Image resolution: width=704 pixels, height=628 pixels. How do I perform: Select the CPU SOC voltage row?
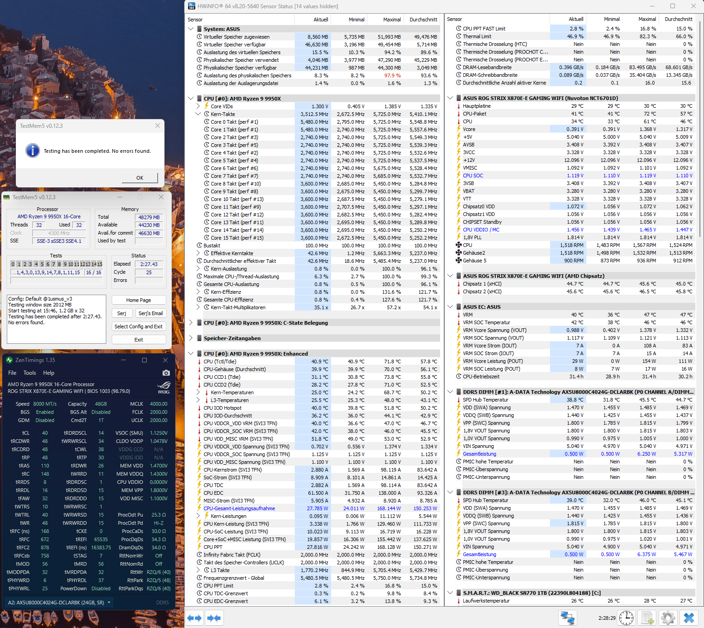pyautogui.click(x=575, y=176)
